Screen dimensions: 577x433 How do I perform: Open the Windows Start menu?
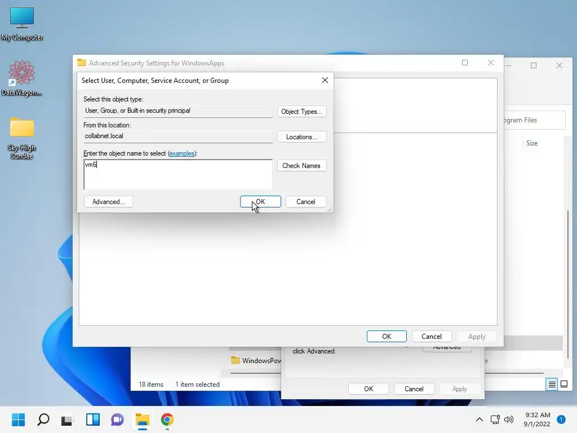click(18, 419)
